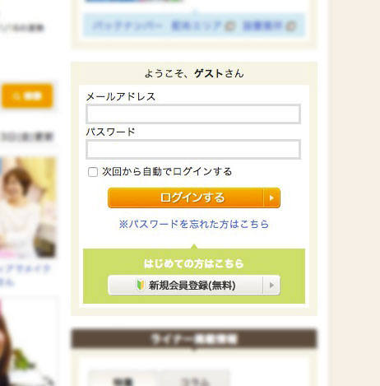Focus the パスワード input field
This screenshot has width=380, height=386.
tap(193, 149)
